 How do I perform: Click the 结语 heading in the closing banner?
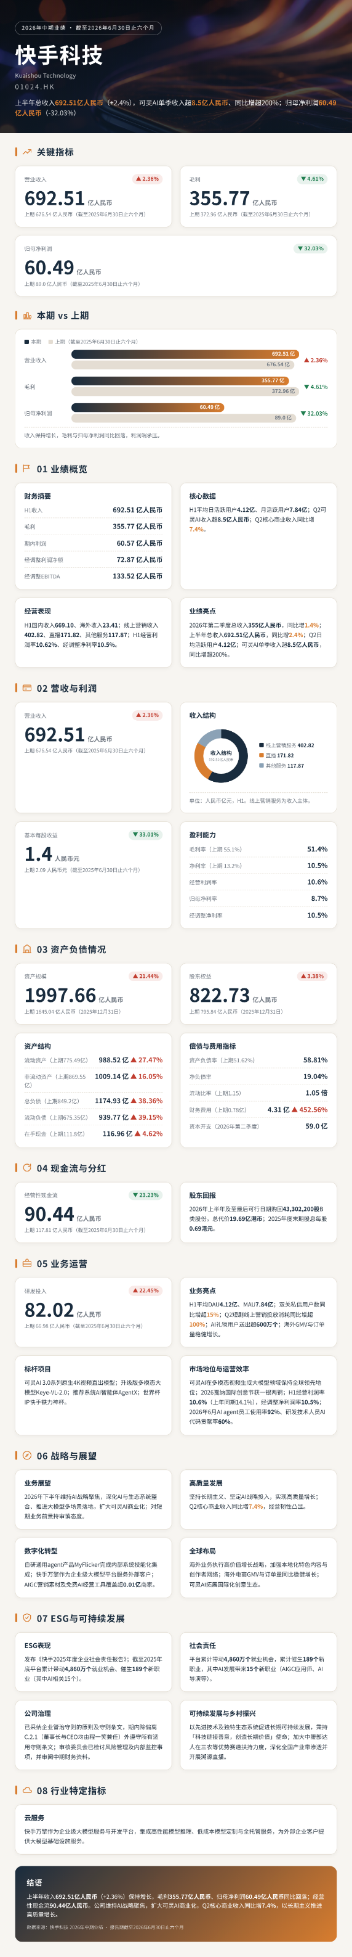[x=34, y=1882]
